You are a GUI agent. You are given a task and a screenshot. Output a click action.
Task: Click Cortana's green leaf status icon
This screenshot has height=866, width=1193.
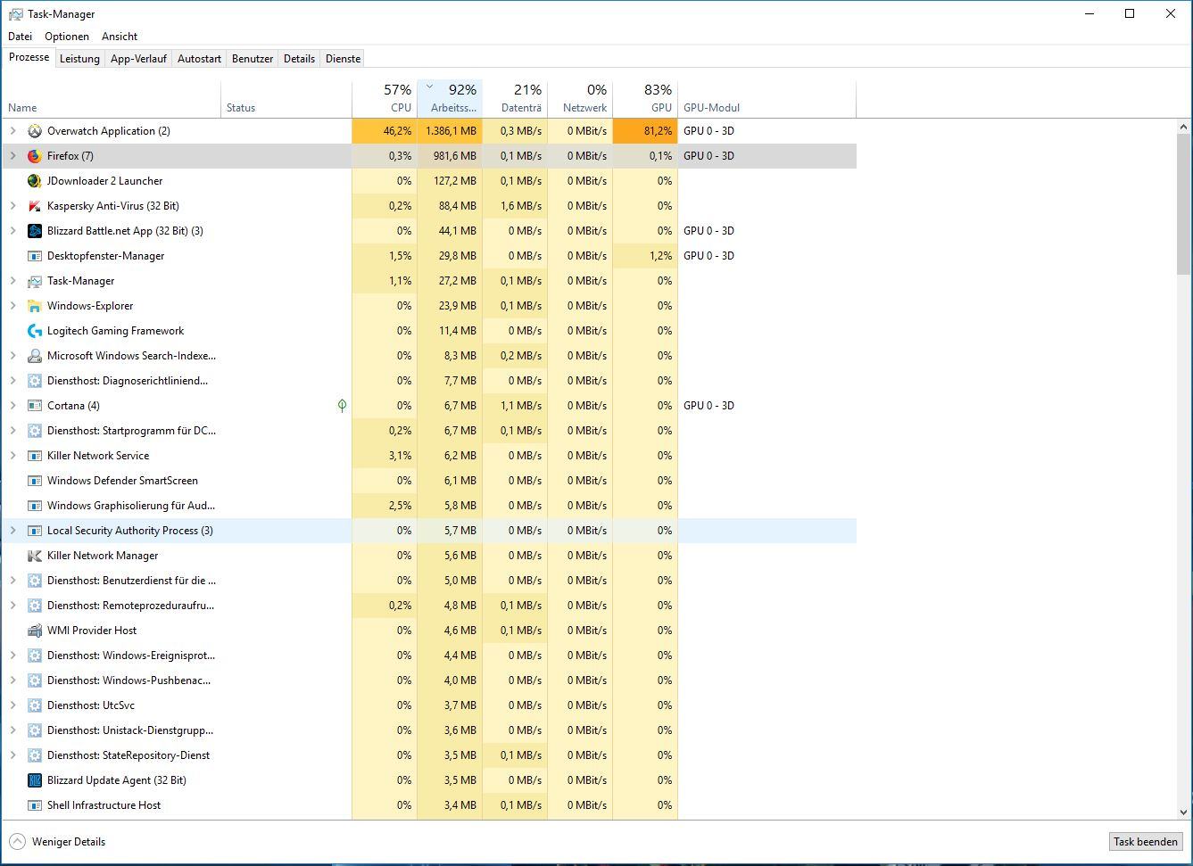tap(342, 406)
